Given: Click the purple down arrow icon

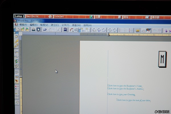Looking at the screenshot, I should (x=166, y=31).
